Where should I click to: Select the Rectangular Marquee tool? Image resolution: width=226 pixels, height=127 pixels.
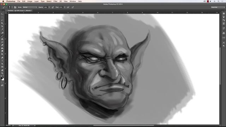point(2,17)
